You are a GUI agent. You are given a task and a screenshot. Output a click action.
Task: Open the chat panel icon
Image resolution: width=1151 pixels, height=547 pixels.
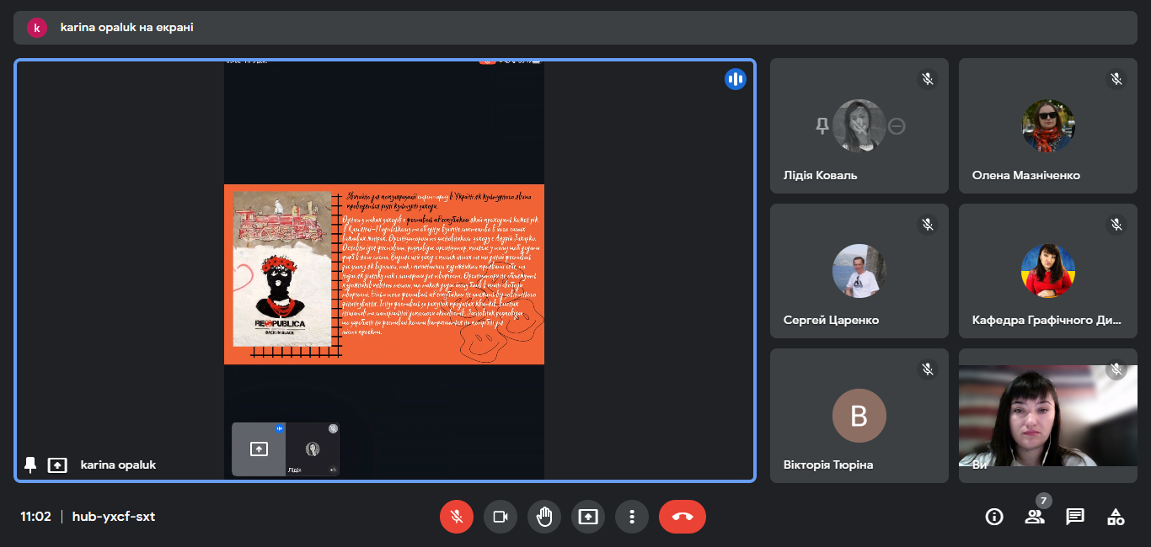tap(1075, 517)
